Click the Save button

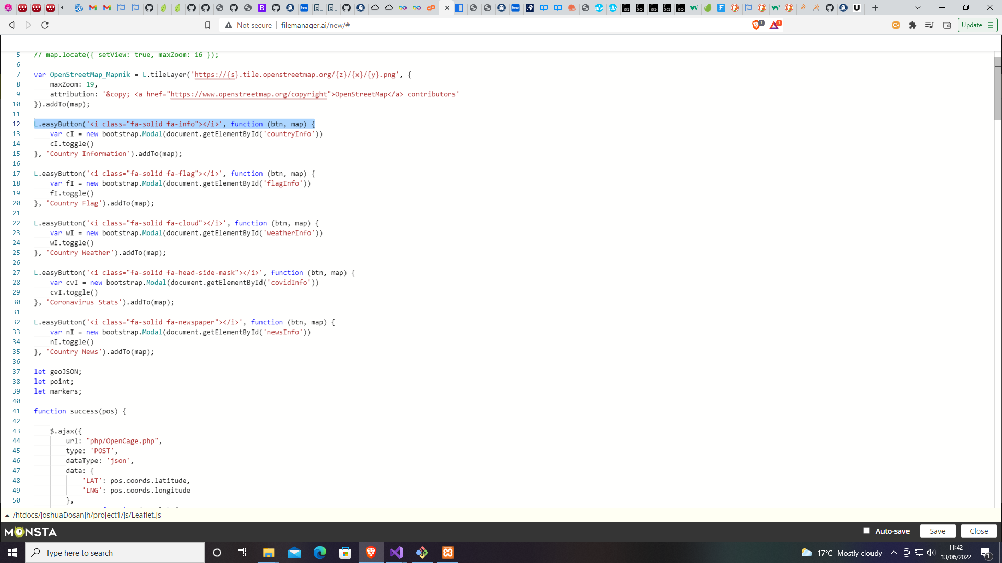[x=937, y=531]
